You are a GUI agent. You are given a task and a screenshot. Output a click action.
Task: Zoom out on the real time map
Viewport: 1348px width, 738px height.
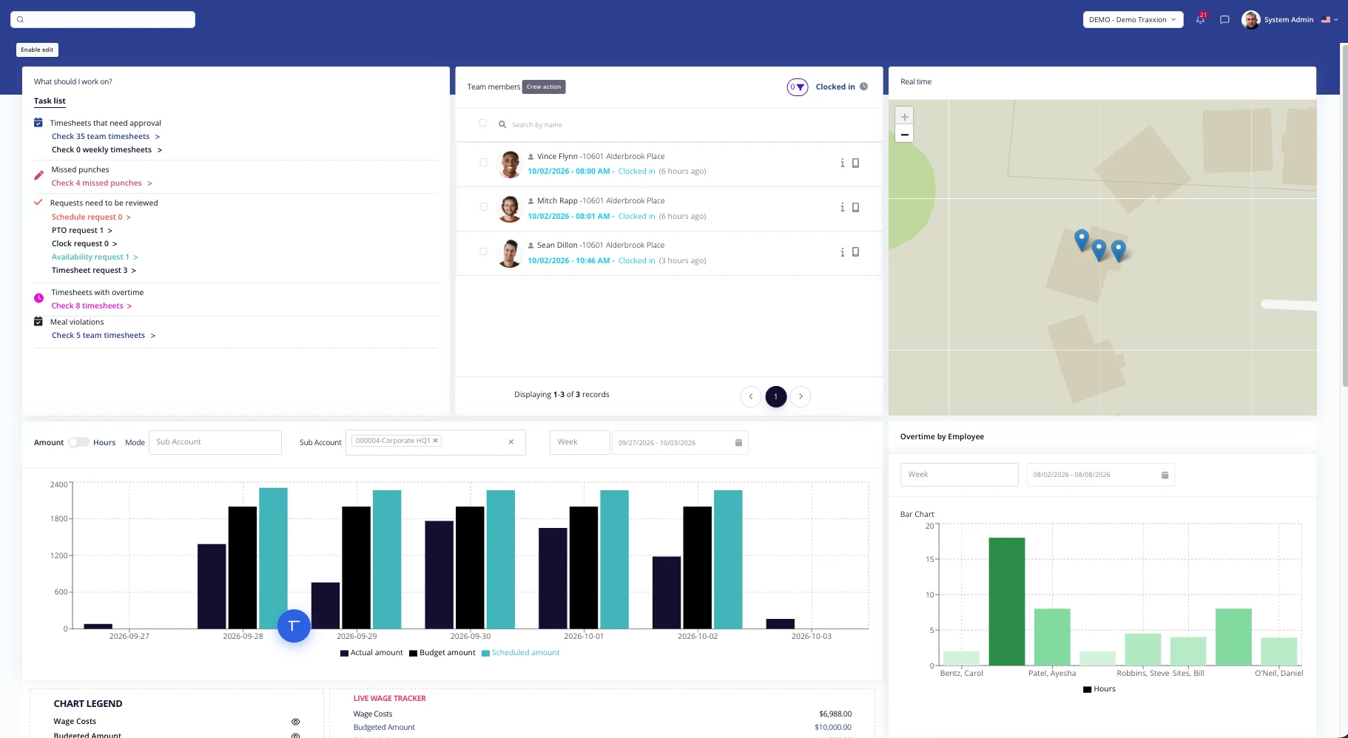click(904, 134)
